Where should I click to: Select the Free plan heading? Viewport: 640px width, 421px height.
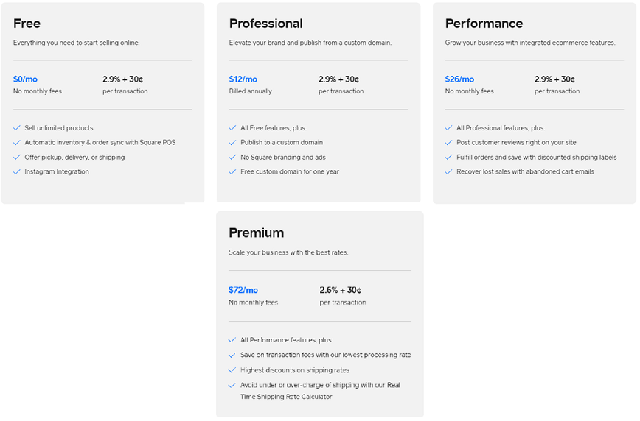[x=27, y=24]
